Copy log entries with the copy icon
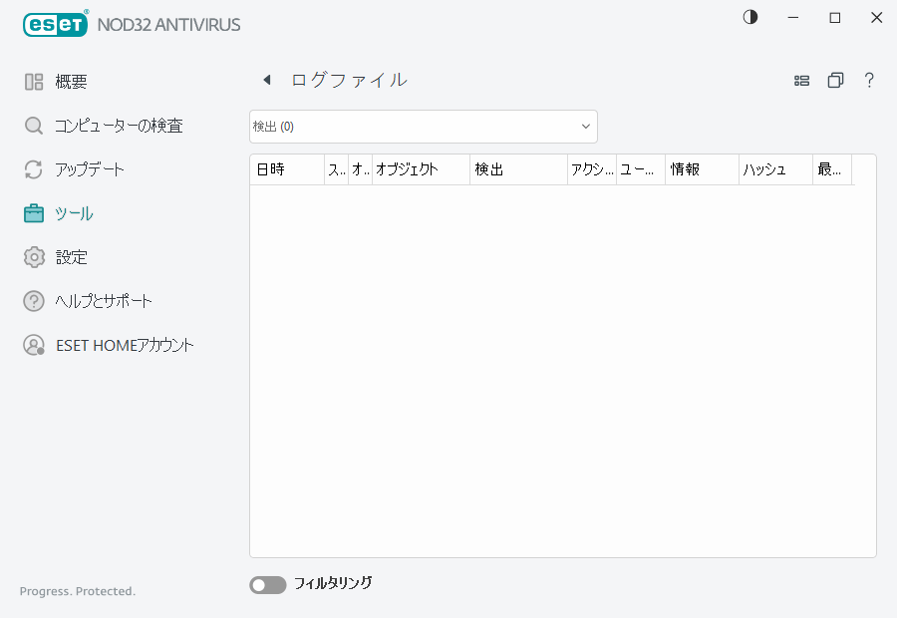Screen dimensions: 897x618 tap(835, 80)
